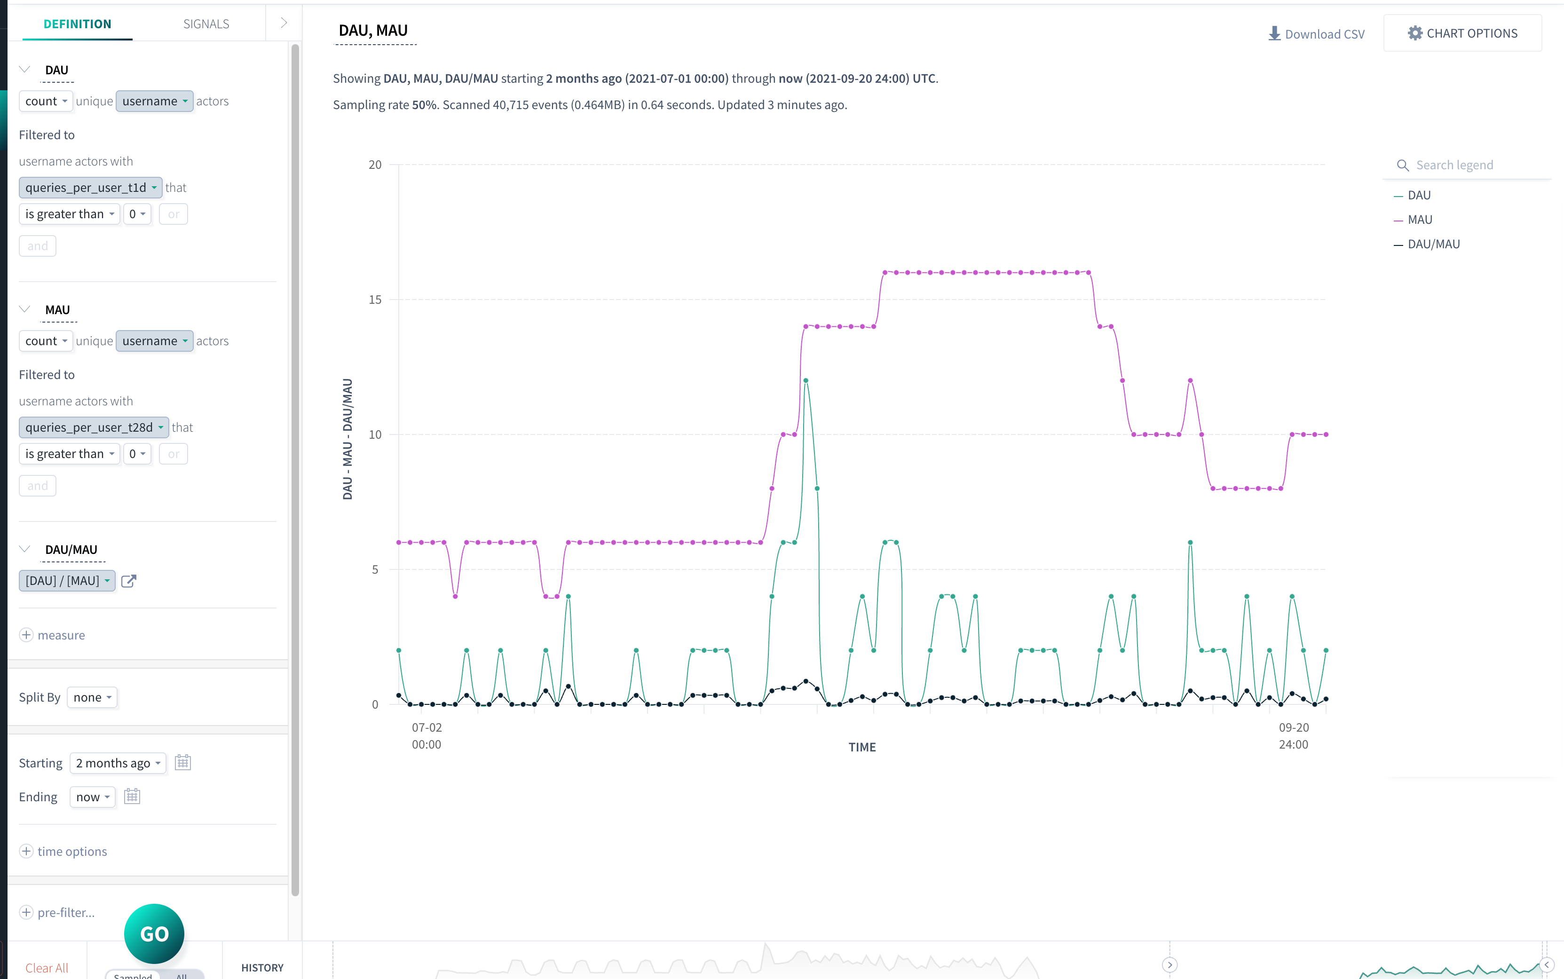Switch to the SIGNALS tab
This screenshot has width=1564, height=979.
(x=206, y=24)
